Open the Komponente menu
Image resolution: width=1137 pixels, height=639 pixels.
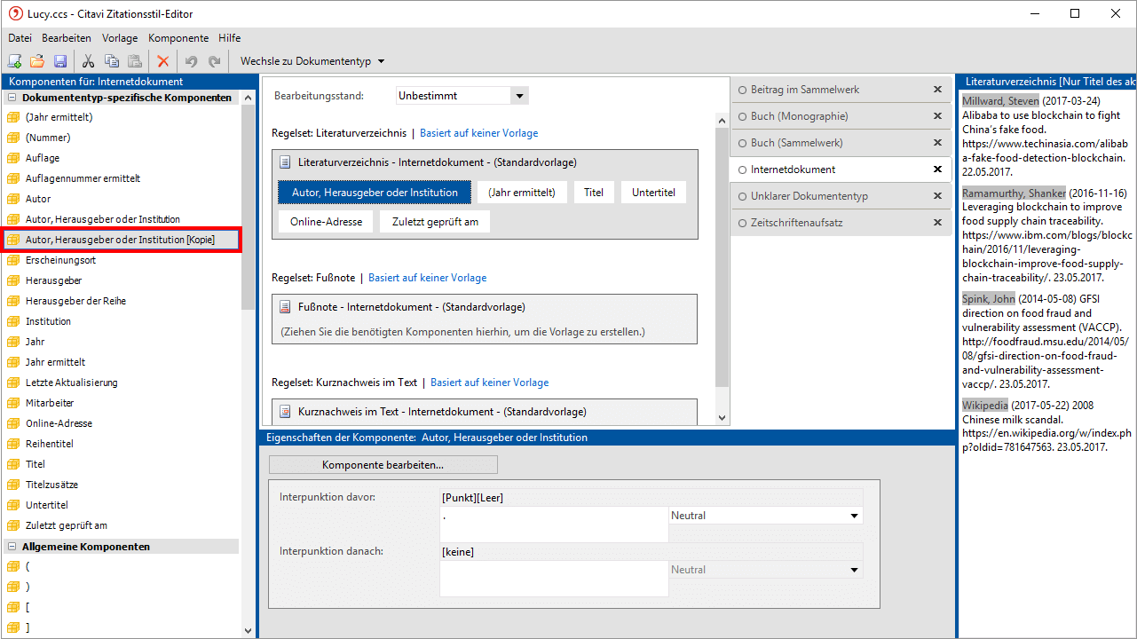click(178, 38)
